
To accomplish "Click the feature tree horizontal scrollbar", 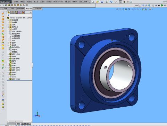I will [19, 121].
